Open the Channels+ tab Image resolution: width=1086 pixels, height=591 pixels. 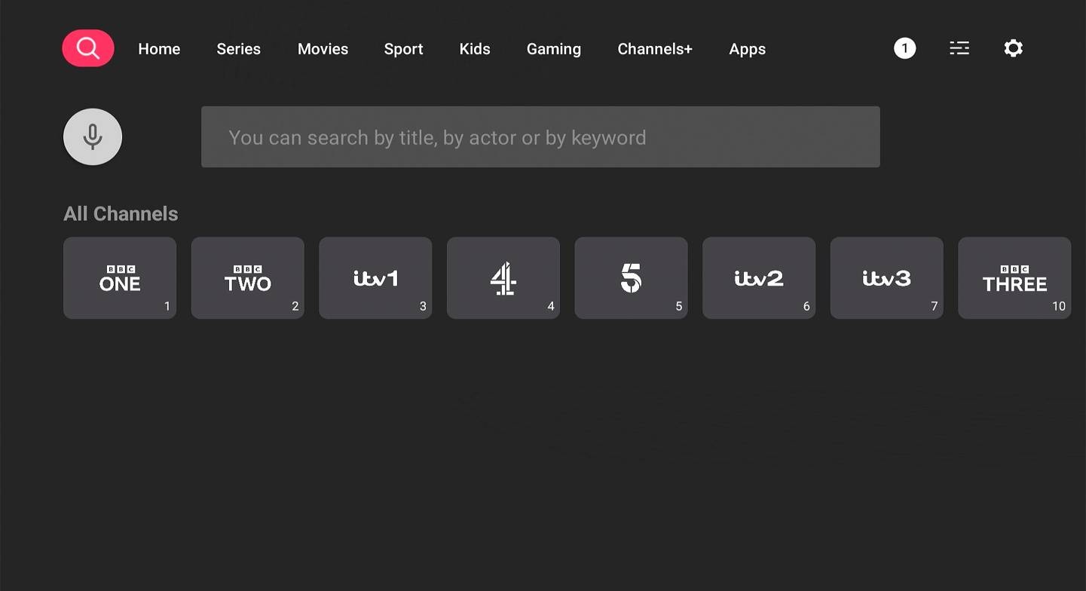click(655, 49)
